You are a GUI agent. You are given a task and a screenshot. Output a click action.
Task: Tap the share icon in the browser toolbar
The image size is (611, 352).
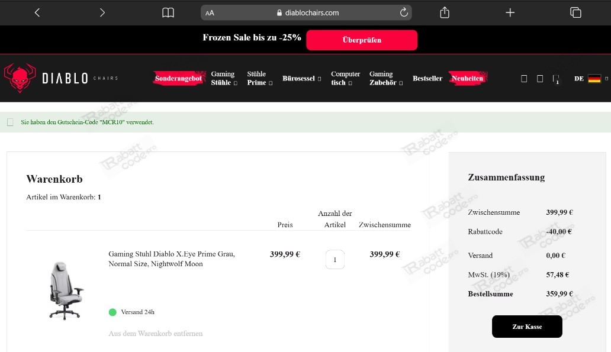click(x=445, y=12)
